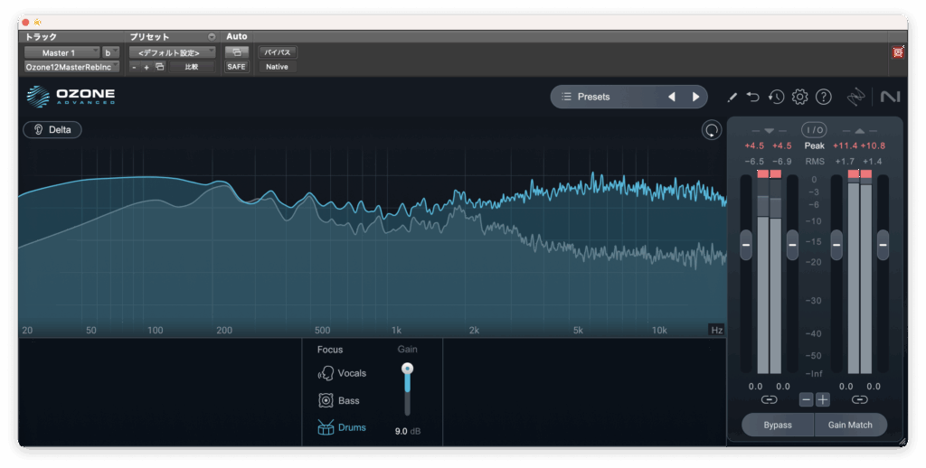
Task: Go to the previous preset arrow
Action: pos(671,97)
